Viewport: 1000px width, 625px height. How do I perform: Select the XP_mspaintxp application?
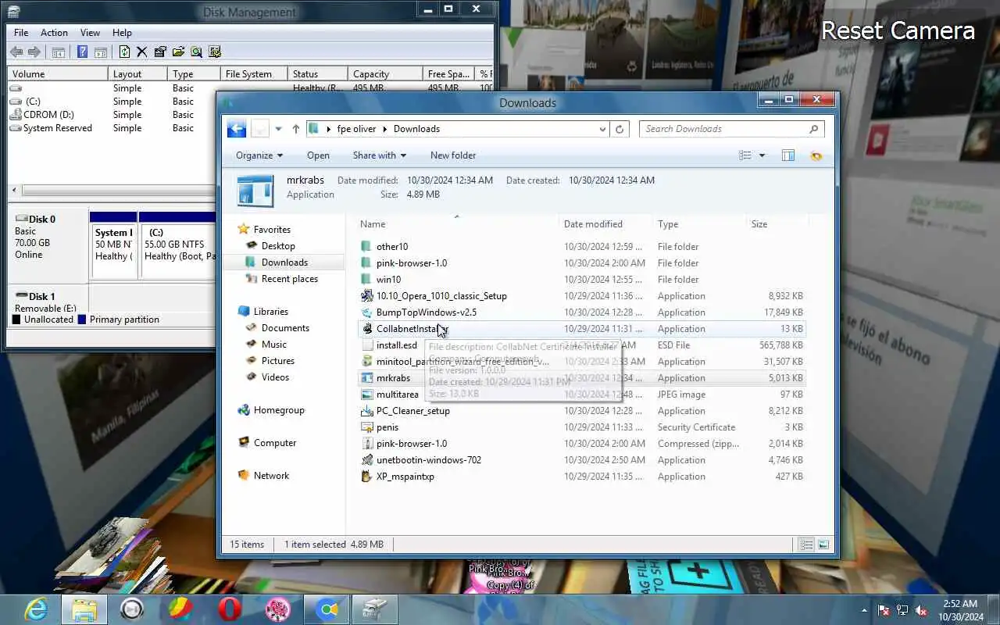click(x=405, y=477)
